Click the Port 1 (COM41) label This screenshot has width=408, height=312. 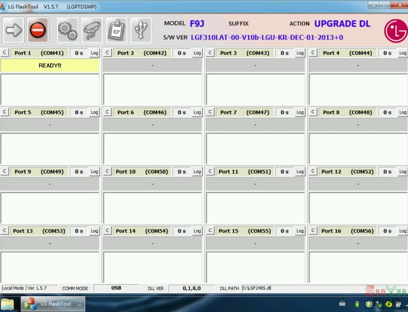point(39,53)
